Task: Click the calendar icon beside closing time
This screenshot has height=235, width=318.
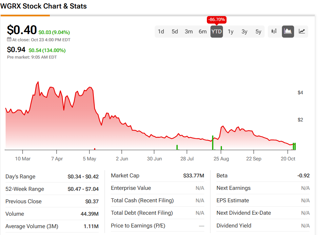Action: [9, 40]
